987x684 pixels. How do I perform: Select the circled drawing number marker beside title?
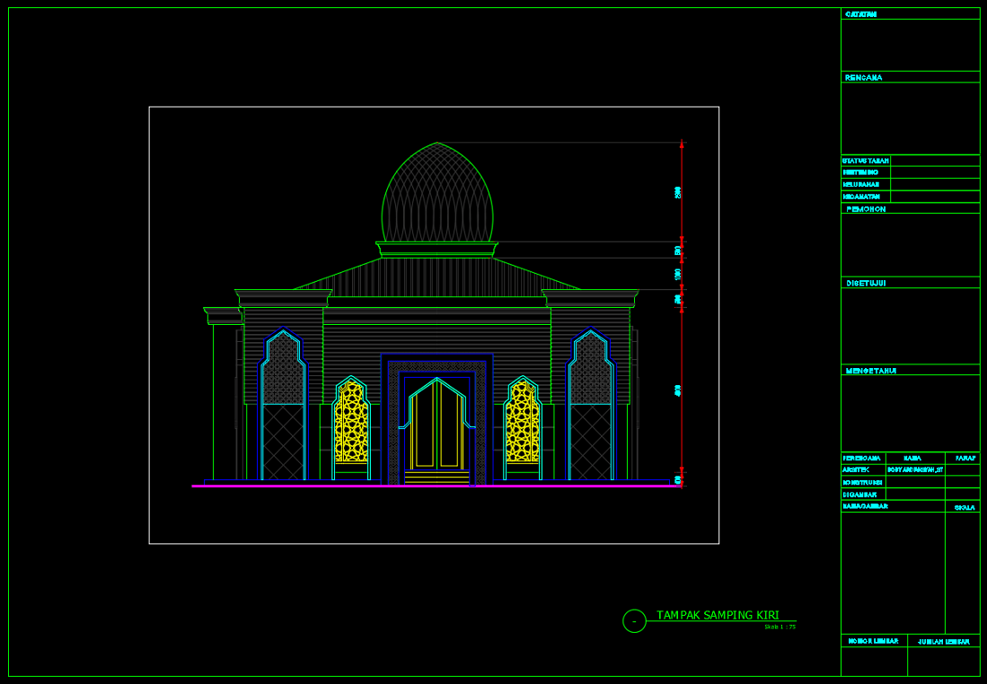(634, 621)
